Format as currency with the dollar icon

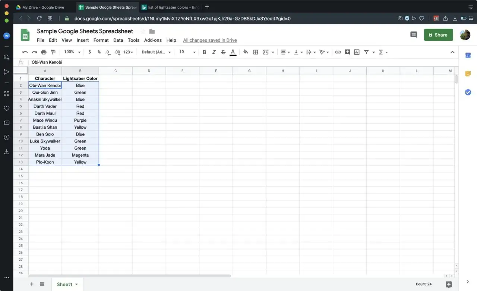(90, 52)
